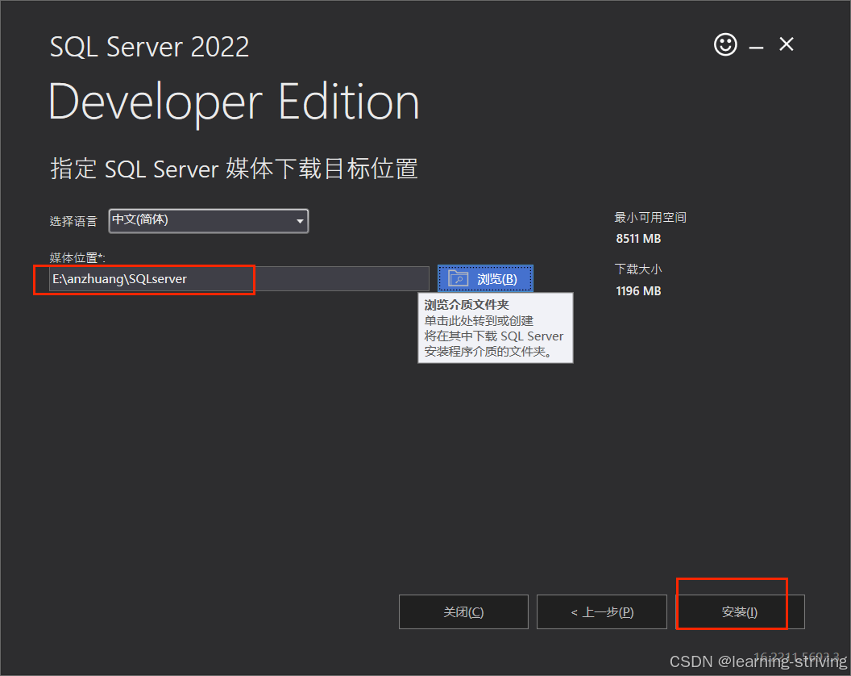
Task: Click the smiley feedback icon
Action: [725, 44]
